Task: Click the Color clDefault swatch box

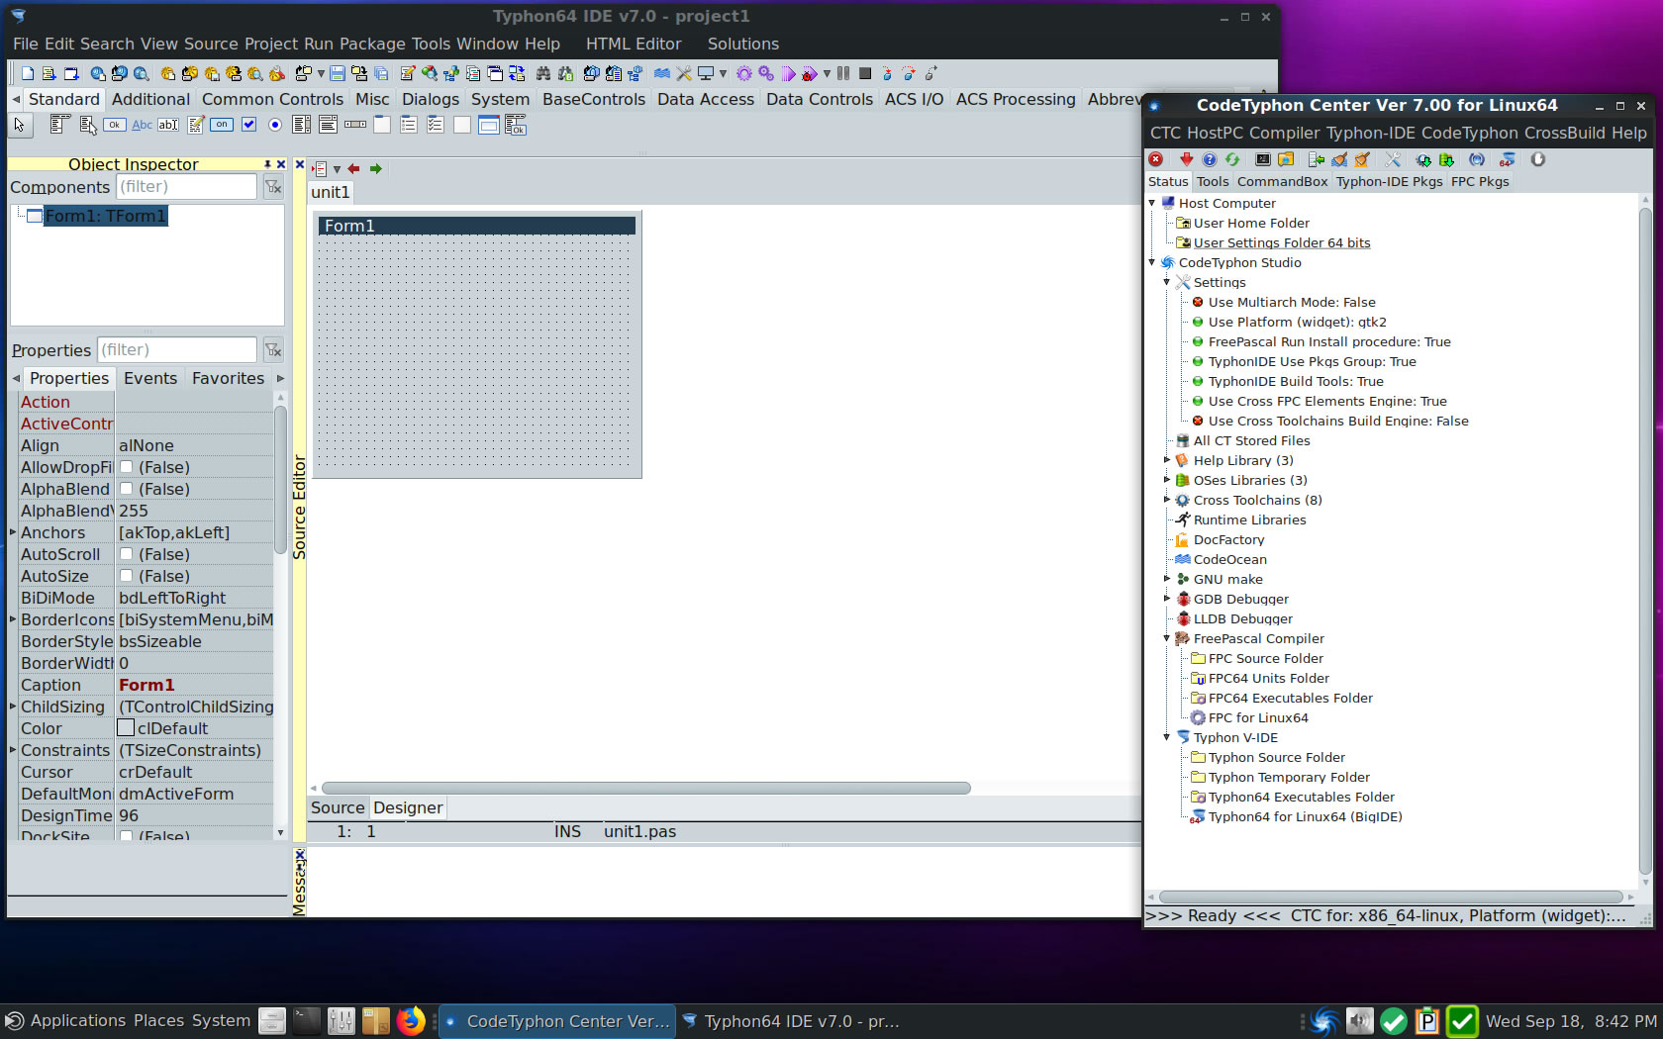Action: click(126, 728)
